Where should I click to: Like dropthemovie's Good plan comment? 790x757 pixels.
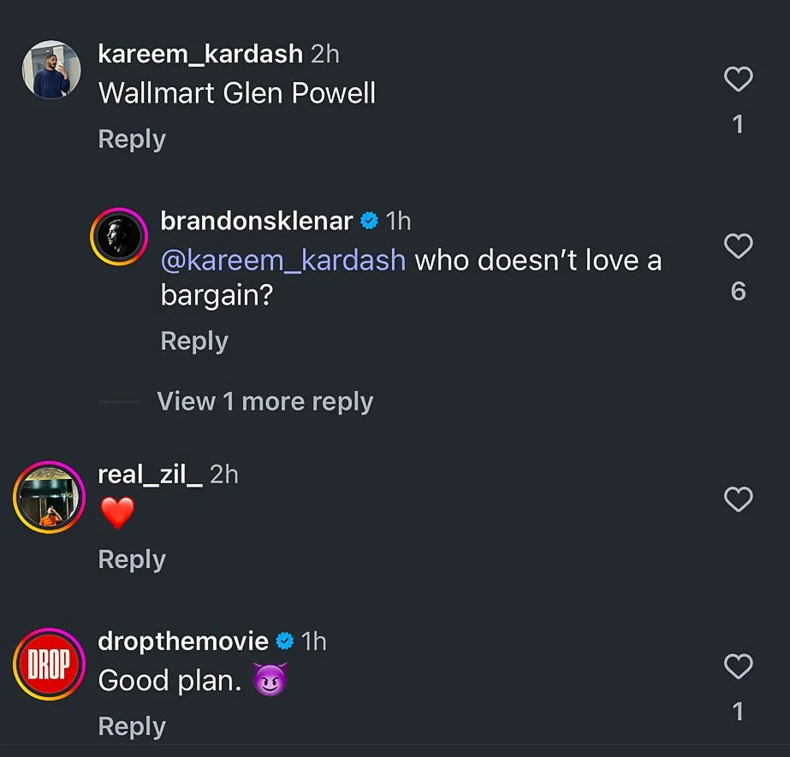[x=738, y=665]
